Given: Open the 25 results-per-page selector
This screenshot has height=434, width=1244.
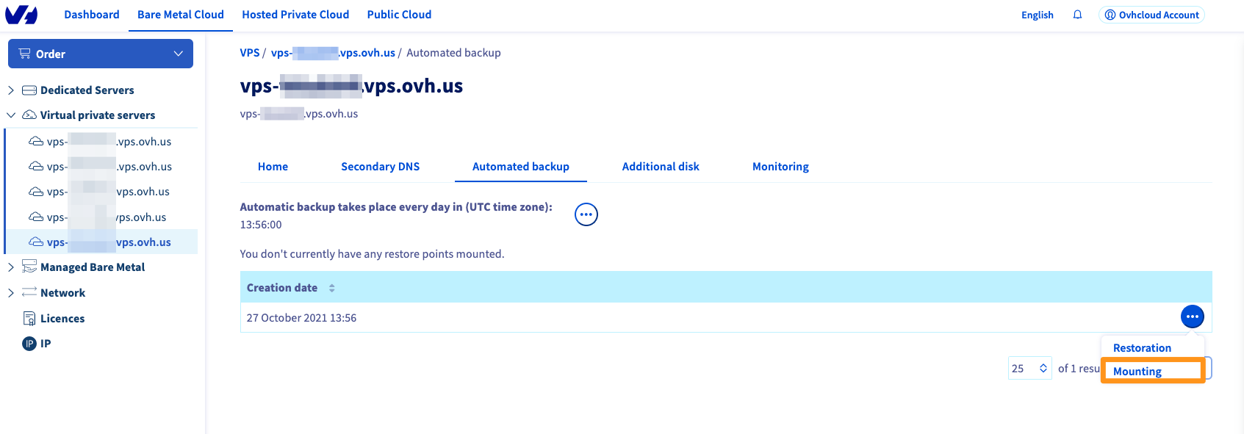Looking at the screenshot, I should coord(1029,369).
